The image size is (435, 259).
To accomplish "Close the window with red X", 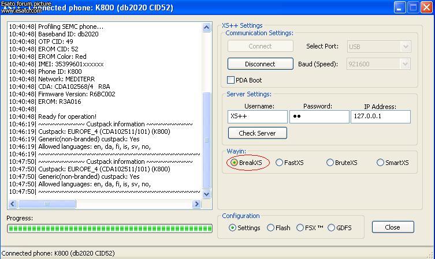I will pyautogui.click(x=427, y=7).
